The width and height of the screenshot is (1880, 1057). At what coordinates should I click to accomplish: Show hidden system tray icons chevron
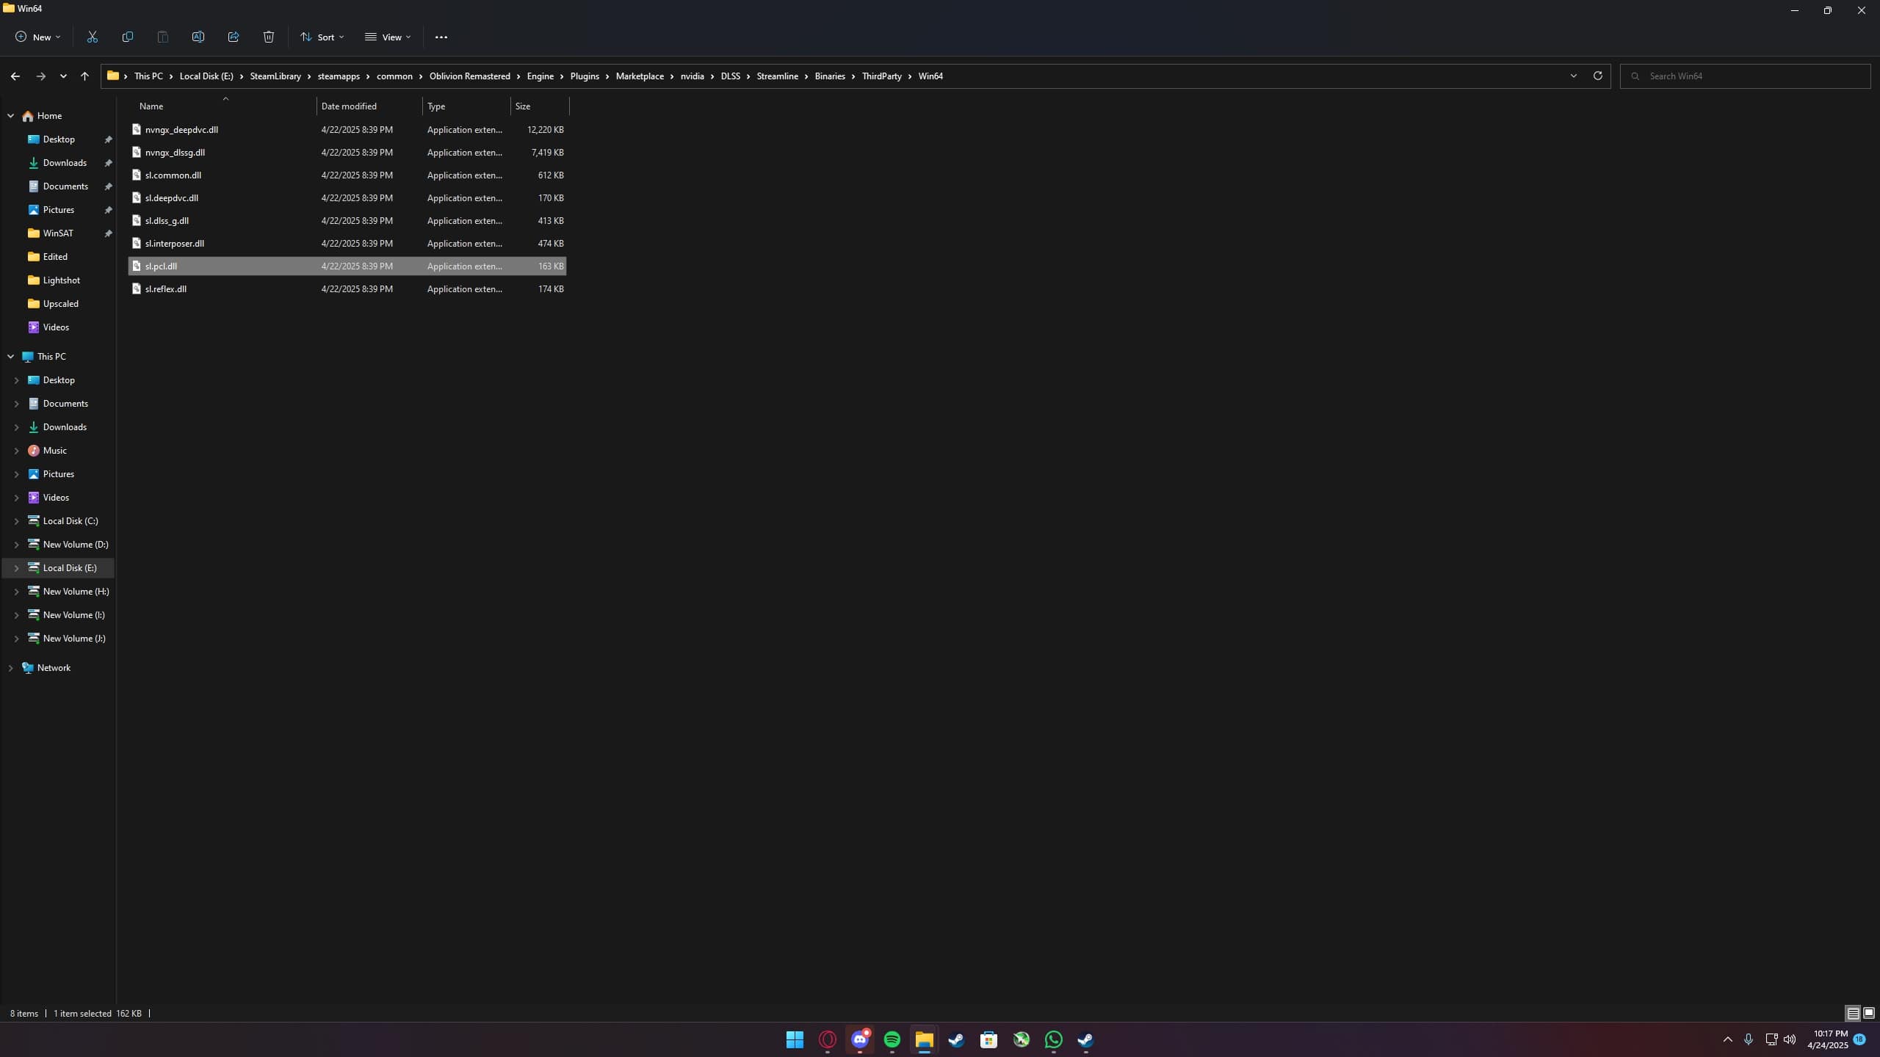point(1728,1039)
